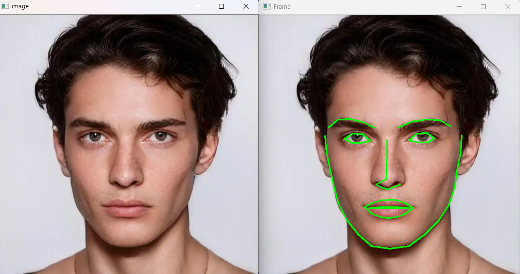Minimize the "Frame" window
The height and width of the screenshot is (274, 520).
click(x=459, y=7)
